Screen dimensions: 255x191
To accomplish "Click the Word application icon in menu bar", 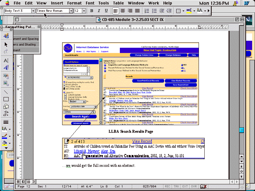I will (x=246, y=3).
